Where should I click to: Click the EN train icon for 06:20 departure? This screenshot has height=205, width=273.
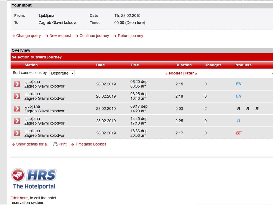[238, 84]
